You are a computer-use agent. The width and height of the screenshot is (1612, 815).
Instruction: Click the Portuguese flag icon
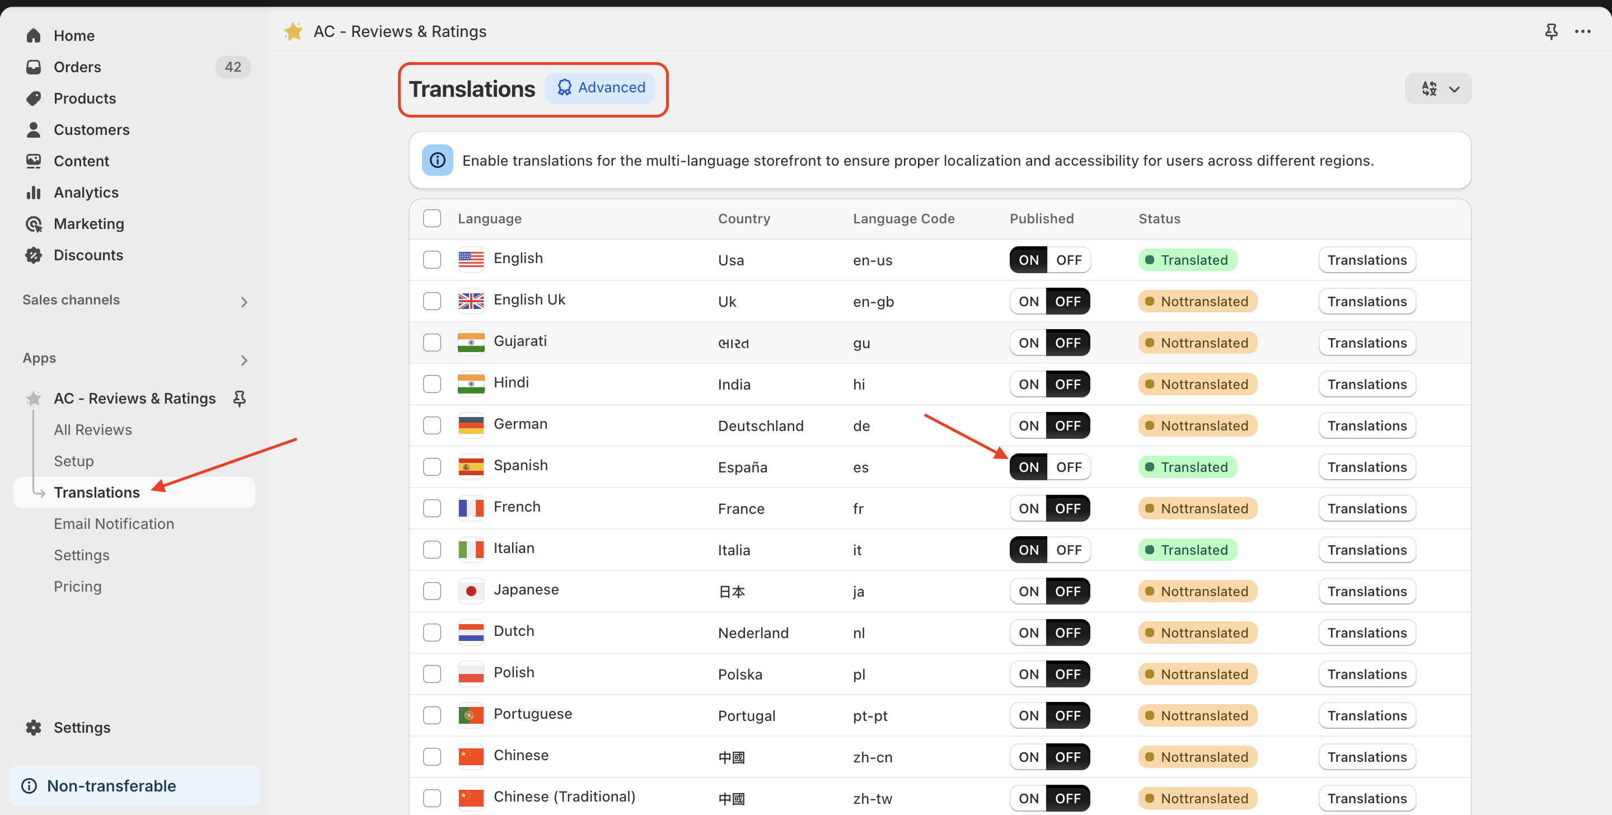[x=471, y=715]
